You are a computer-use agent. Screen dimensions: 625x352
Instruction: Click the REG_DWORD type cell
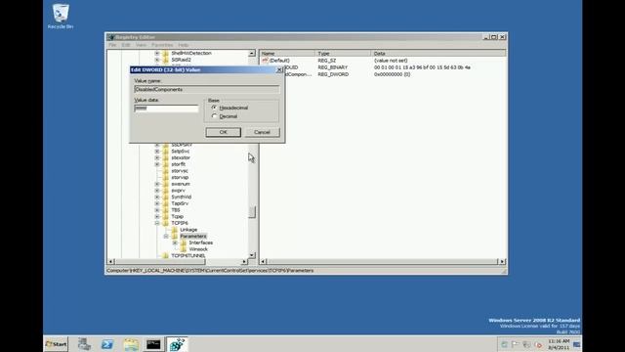333,74
